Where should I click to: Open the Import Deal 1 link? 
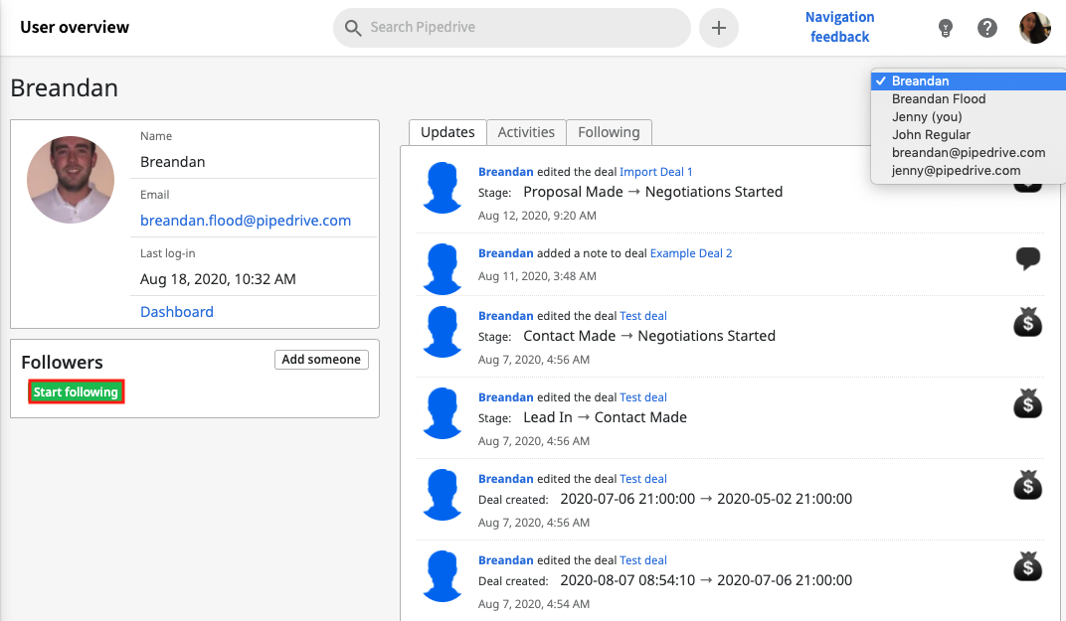coord(656,172)
